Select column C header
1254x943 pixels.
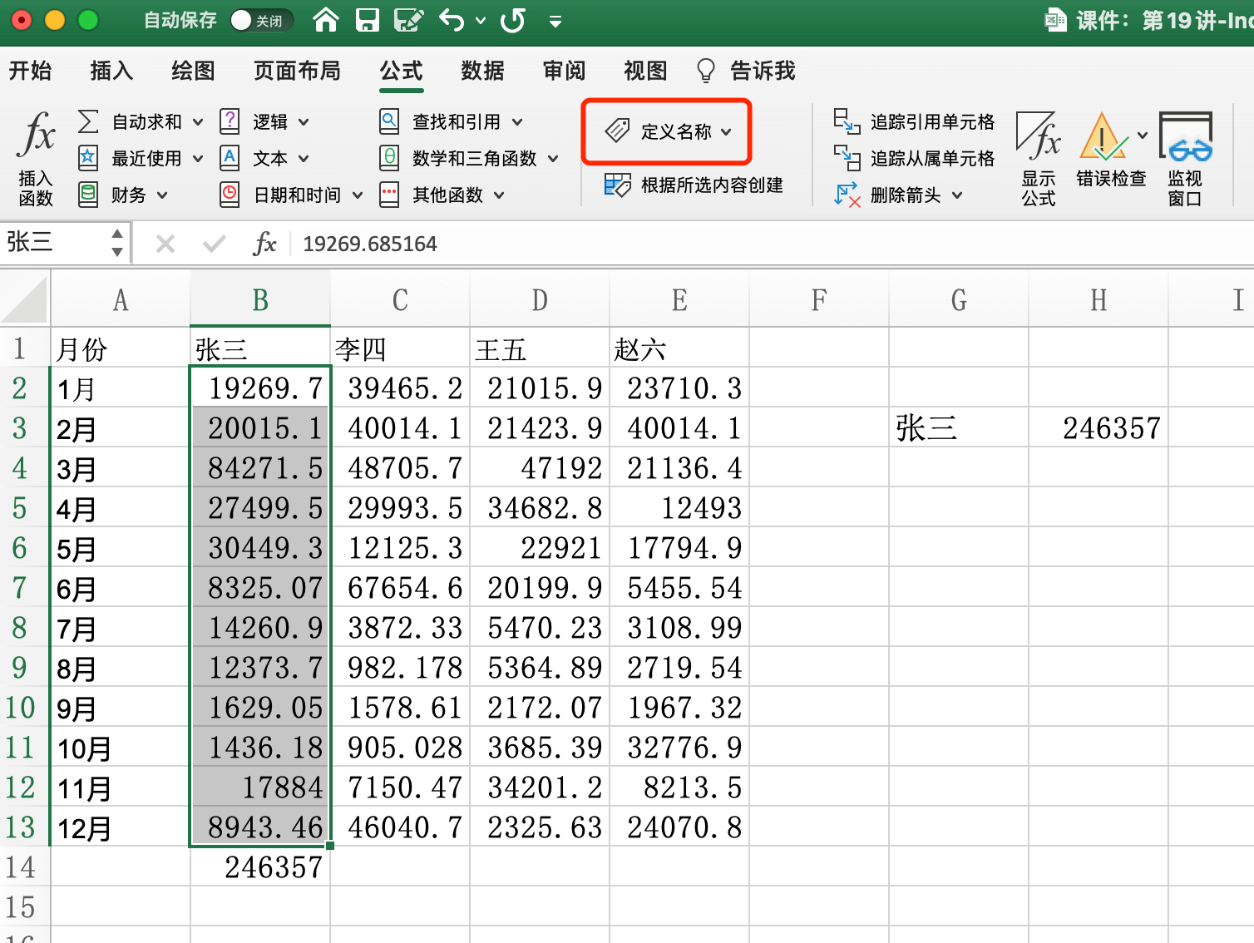[x=400, y=299]
